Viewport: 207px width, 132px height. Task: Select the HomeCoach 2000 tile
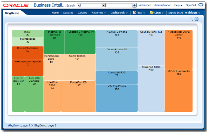pos(51,67)
